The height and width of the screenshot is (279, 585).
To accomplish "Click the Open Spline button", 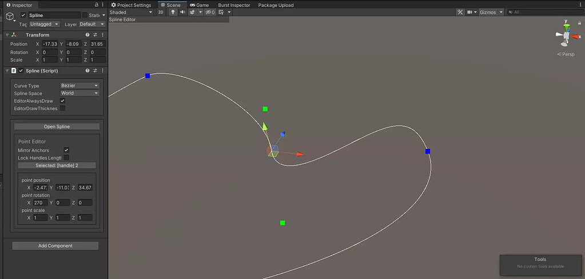I will tap(57, 127).
